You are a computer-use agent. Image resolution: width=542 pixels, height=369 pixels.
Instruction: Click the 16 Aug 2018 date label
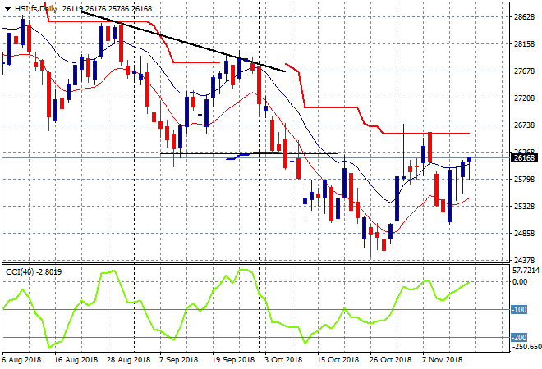click(76, 360)
